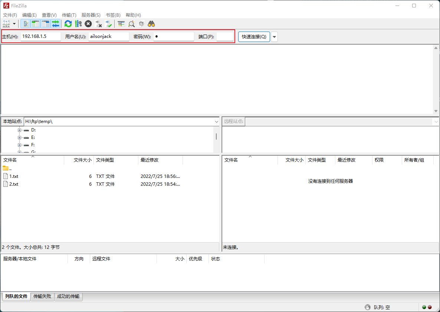Open the quick connect history dropdown

274,37
